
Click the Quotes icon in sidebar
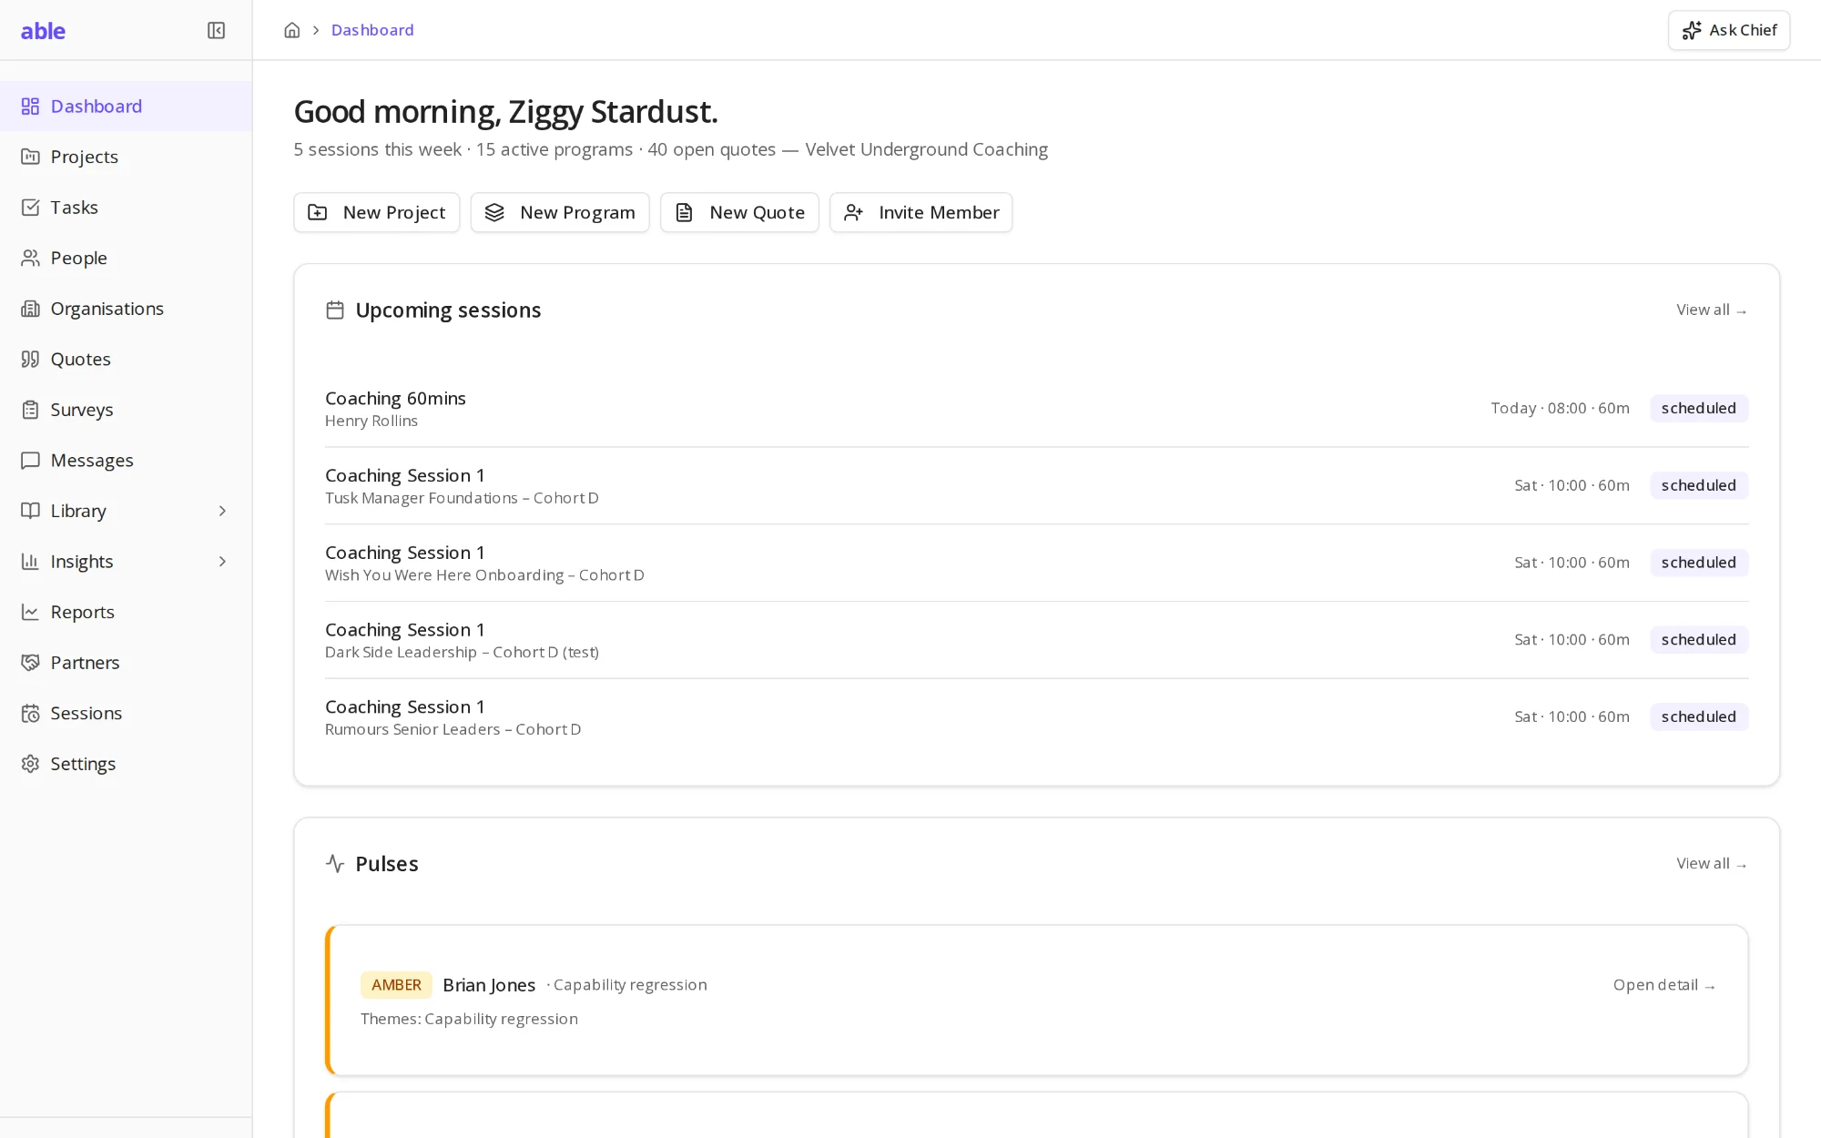pos(30,359)
